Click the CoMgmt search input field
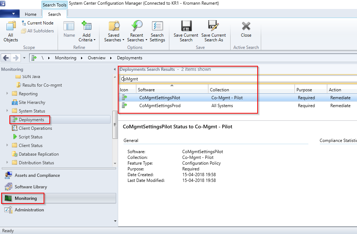Screen dimensions: 357x234 click(238, 79)
